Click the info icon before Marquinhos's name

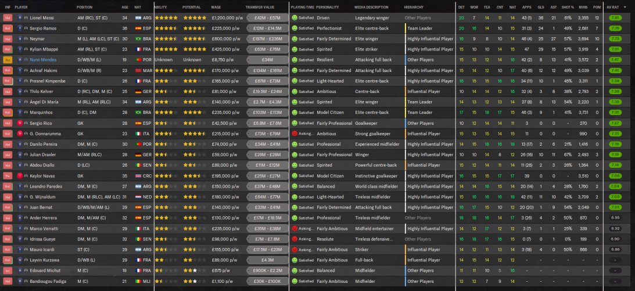(26, 113)
